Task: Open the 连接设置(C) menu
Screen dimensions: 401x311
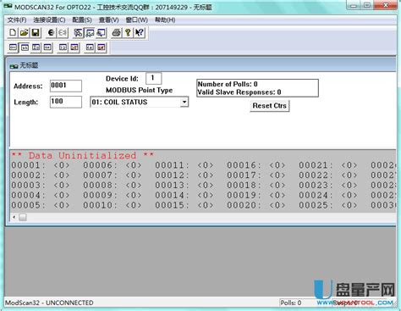Action: pyautogui.click(x=49, y=20)
